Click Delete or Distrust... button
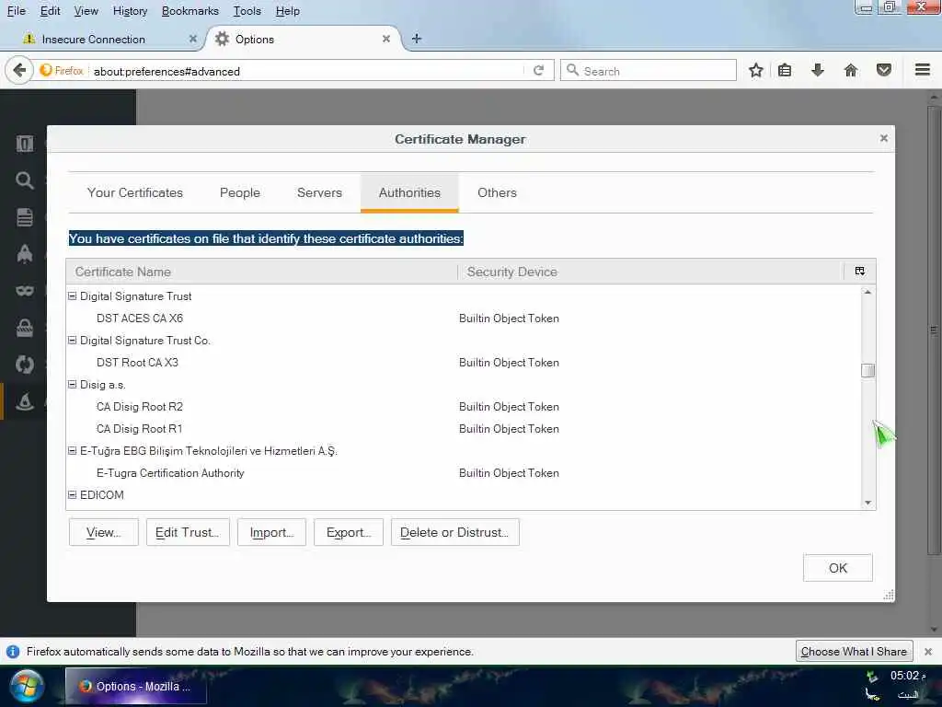This screenshot has height=707, width=942. (454, 532)
